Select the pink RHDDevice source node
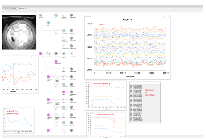 41,53
